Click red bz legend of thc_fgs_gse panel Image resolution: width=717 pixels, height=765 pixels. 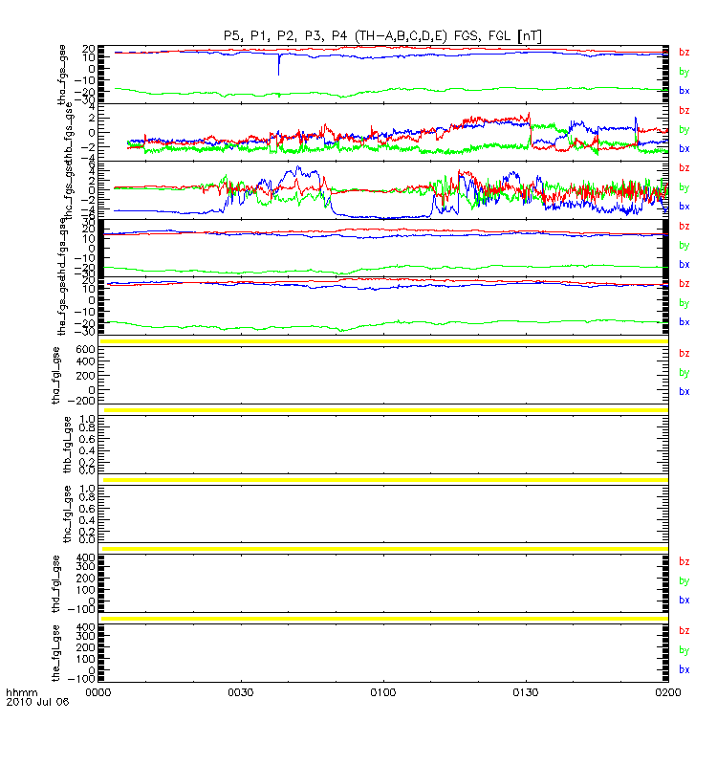pyautogui.click(x=684, y=168)
